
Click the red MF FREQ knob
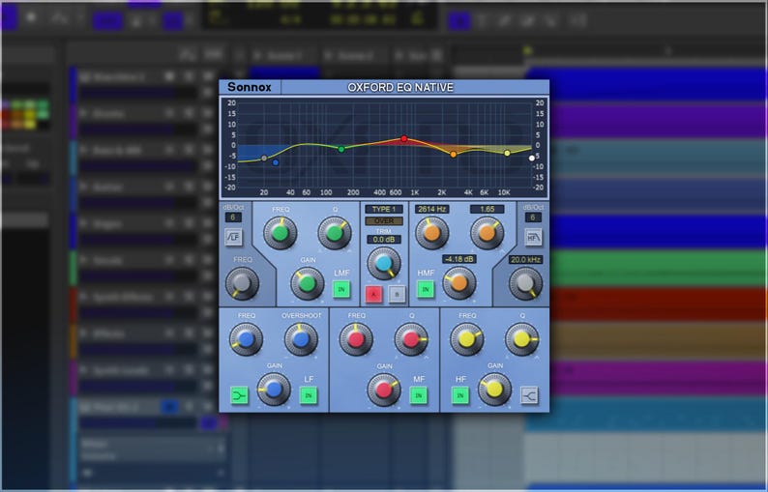(x=356, y=338)
